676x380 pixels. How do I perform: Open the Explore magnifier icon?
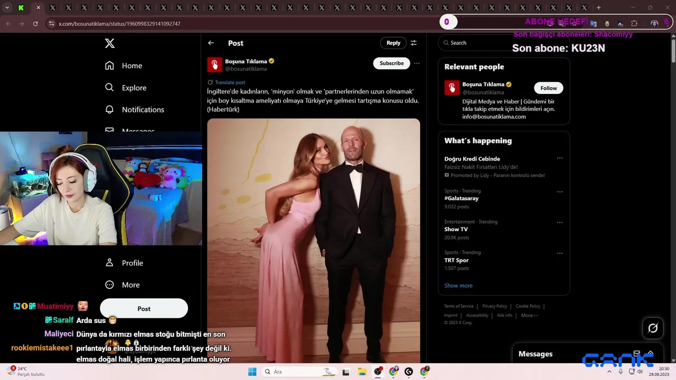point(109,88)
